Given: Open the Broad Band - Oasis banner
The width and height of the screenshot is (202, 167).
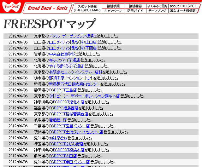Looking at the screenshot, I should [x=47, y=9].
